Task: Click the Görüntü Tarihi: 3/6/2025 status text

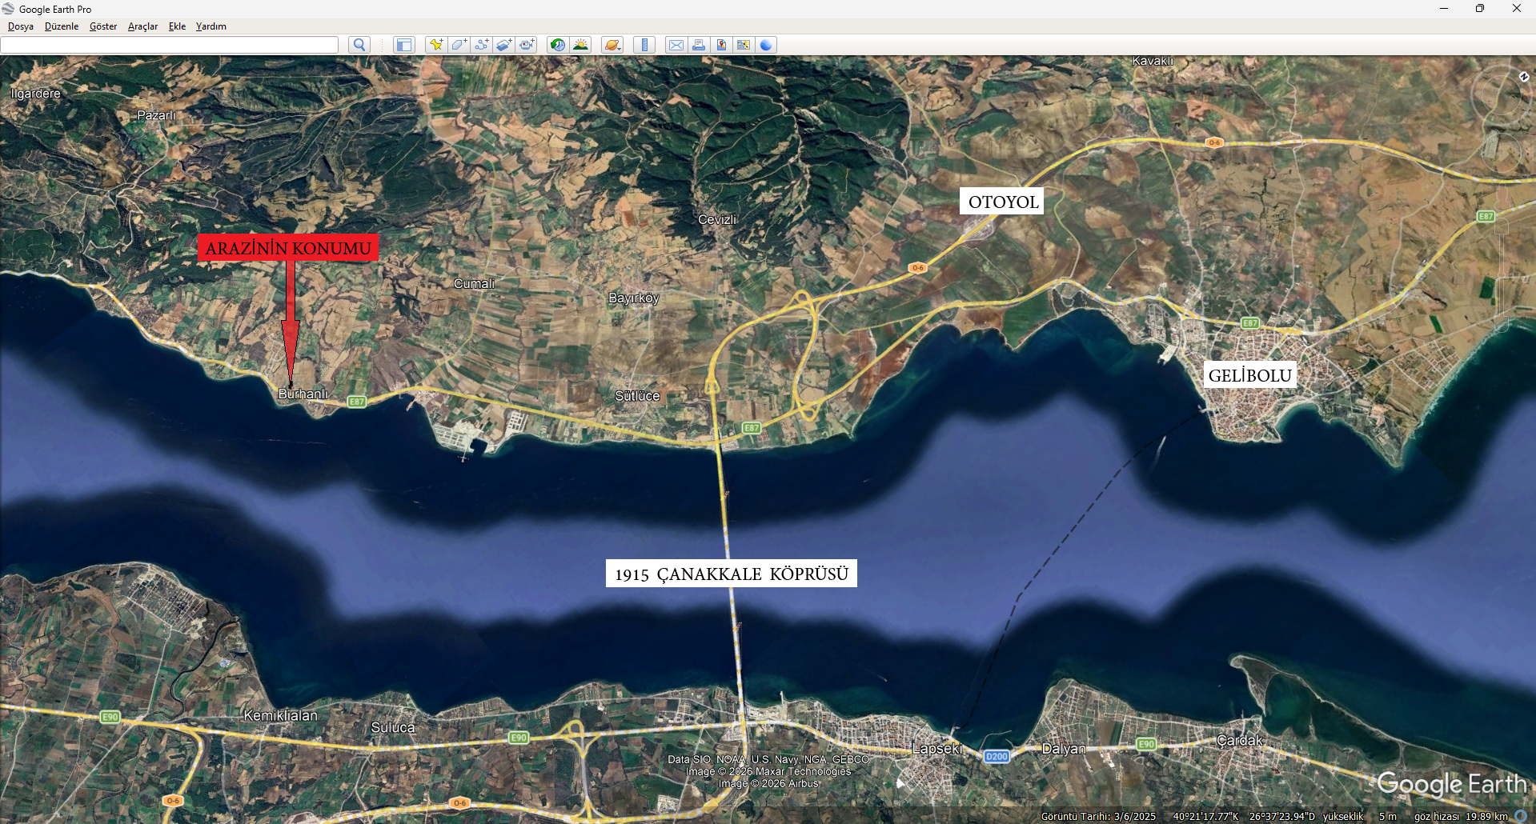Action: point(1098,817)
